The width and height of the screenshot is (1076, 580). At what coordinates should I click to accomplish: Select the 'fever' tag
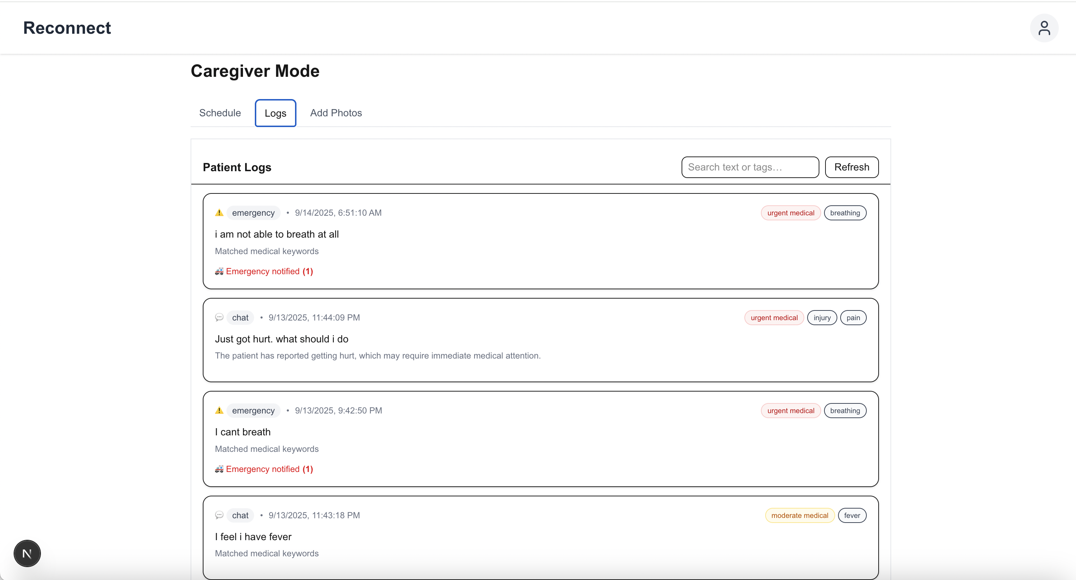(x=852, y=515)
